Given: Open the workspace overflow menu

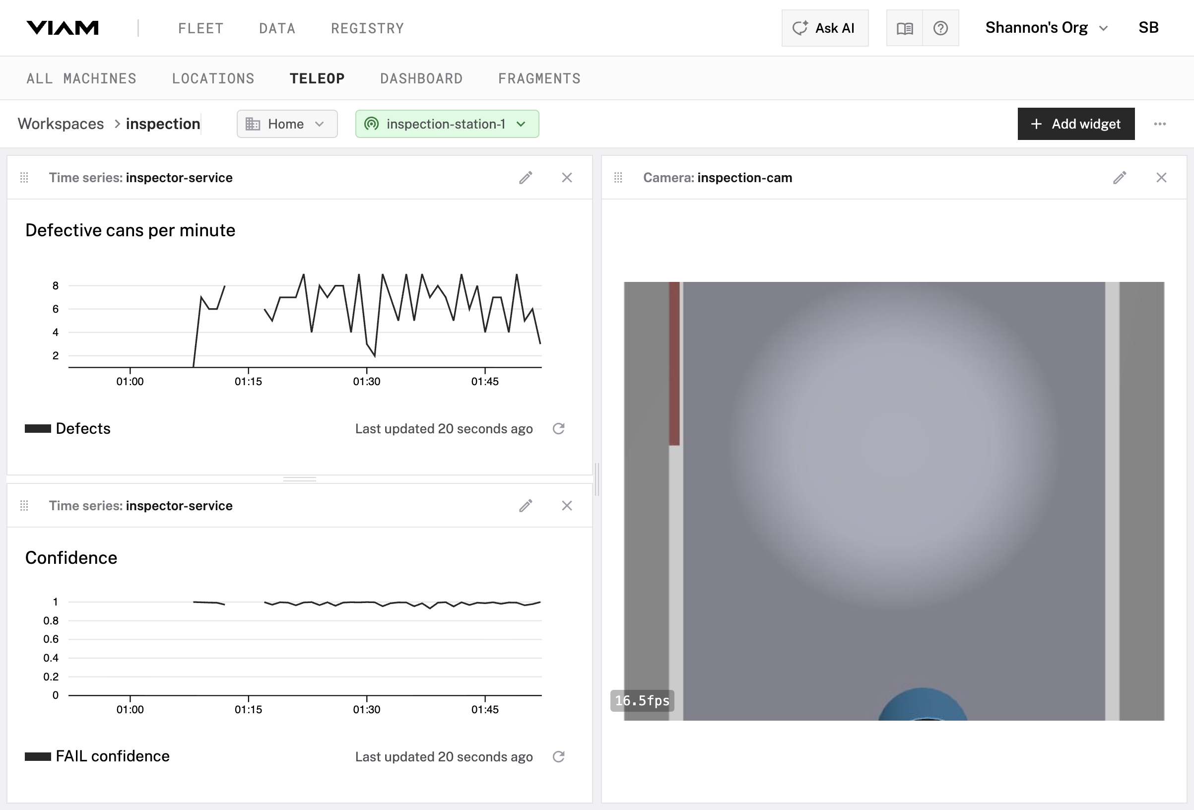Looking at the screenshot, I should [1161, 124].
